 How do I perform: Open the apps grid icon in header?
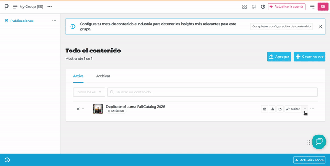tap(244, 7)
